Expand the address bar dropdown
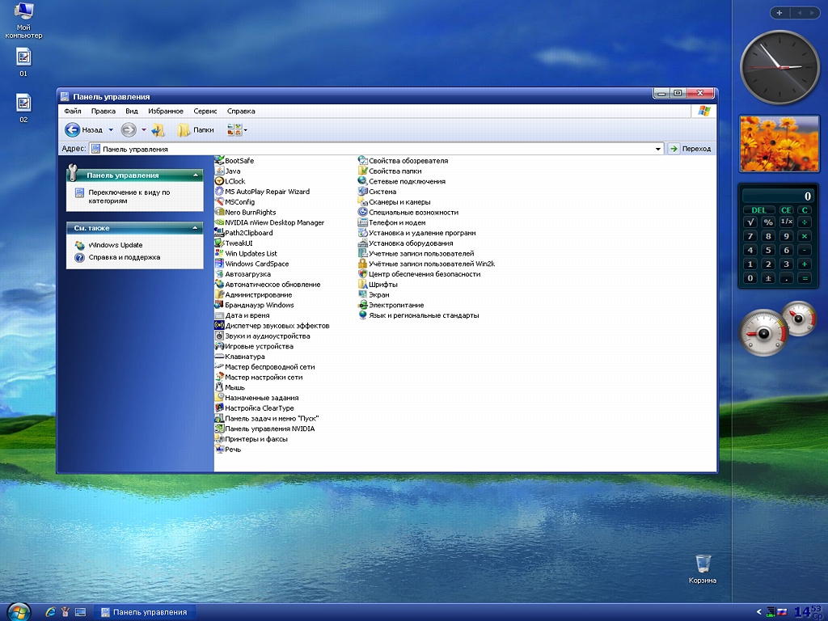 tap(658, 149)
